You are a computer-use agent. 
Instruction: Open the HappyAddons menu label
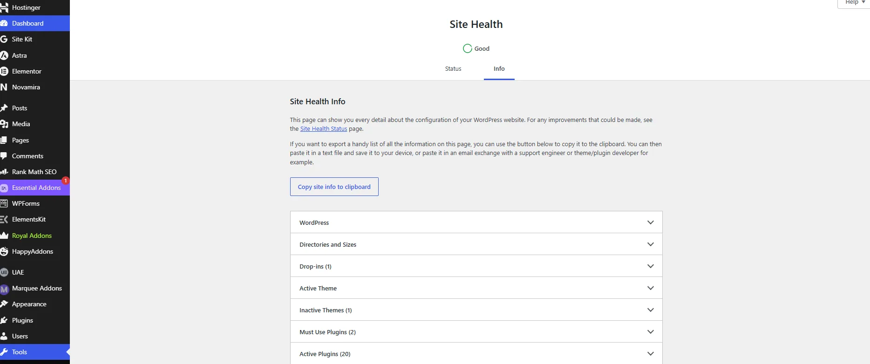(x=33, y=251)
